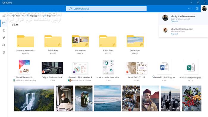Image resolution: width=208 pixels, height=117 pixels.
Task: Select the allwillbe@contoso.com email text
Action: pyautogui.click(x=182, y=29)
